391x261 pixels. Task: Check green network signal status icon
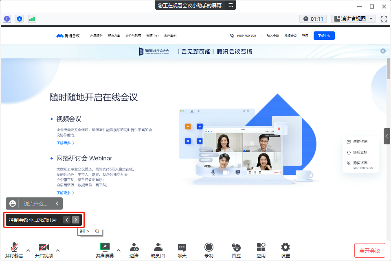tap(32, 19)
